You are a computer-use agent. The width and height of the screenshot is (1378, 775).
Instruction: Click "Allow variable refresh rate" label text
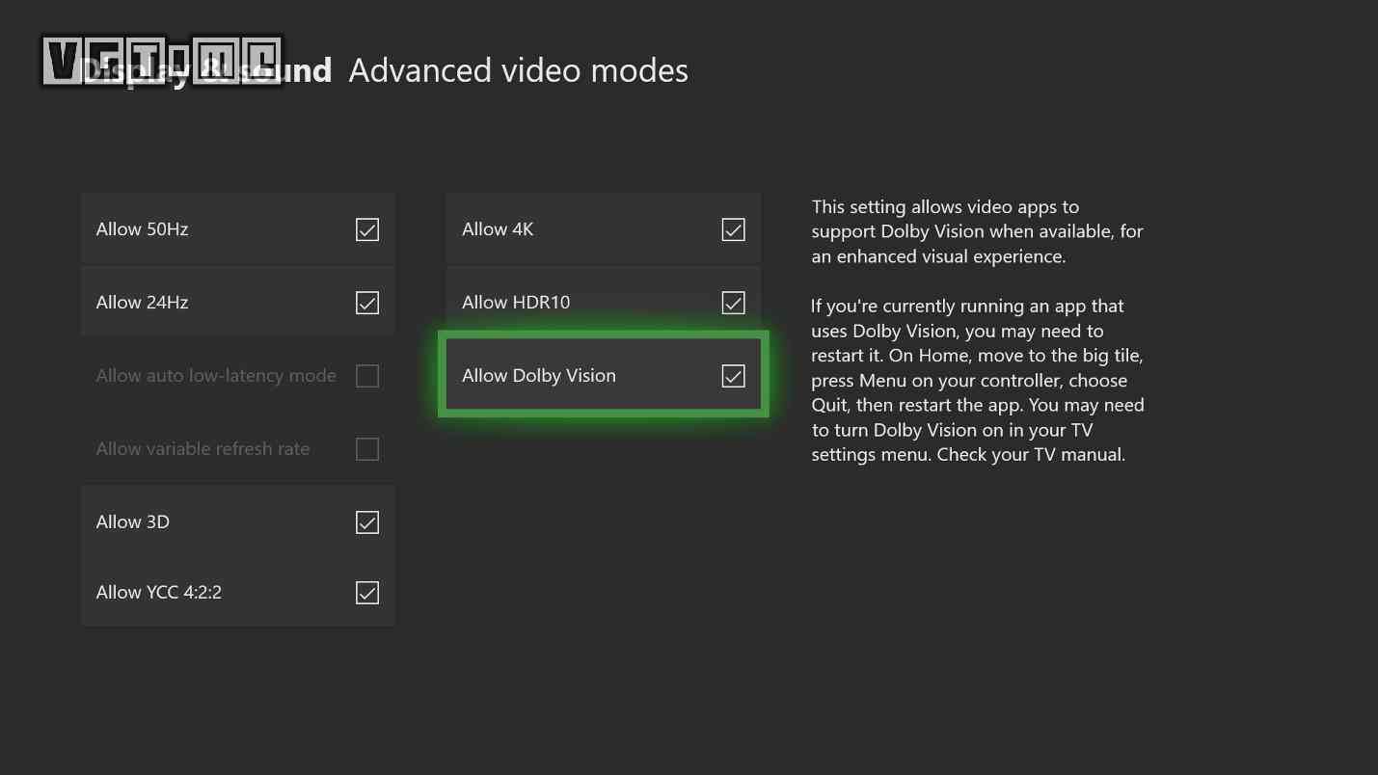(x=203, y=449)
